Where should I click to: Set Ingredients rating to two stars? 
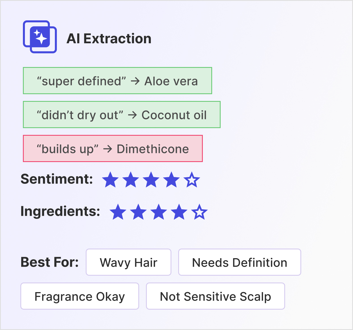click(138, 212)
